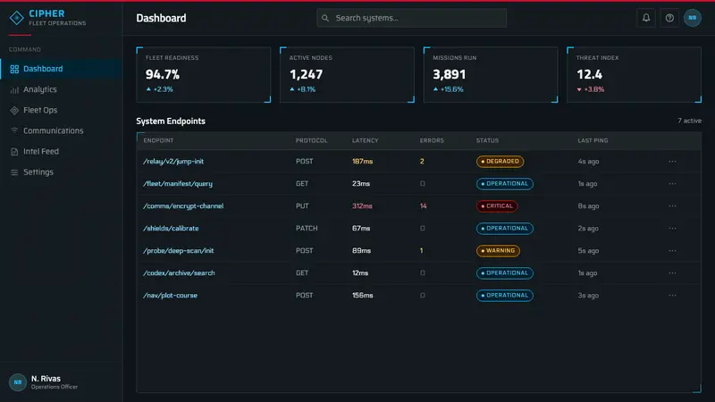Open row menu for /probe/deep-scan/init

(x=672, y=251)
